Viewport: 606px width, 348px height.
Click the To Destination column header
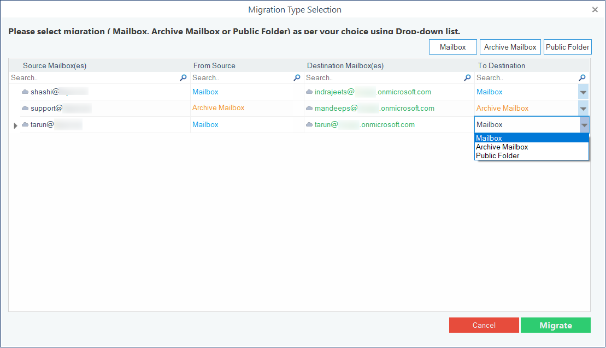(x=501, y=65)
